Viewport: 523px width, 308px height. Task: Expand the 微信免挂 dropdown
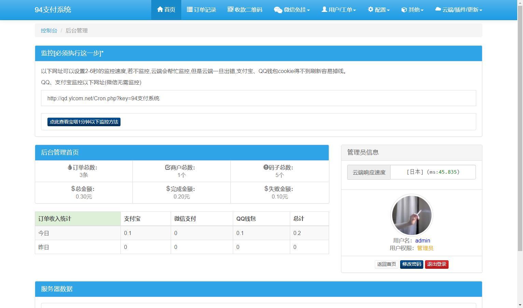click(x=292, y=10)
